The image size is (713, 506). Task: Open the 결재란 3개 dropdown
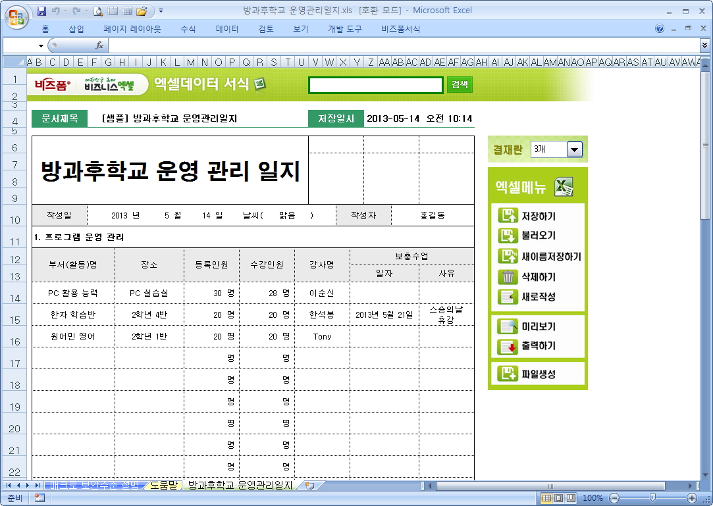pyautogui.click(x=575, y=150)
